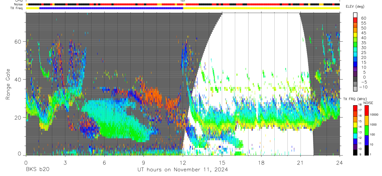The height and width of the screenshot is (176, 382).
Task: Click the '151' CPID value above the plot
Action: coord(183,1)
